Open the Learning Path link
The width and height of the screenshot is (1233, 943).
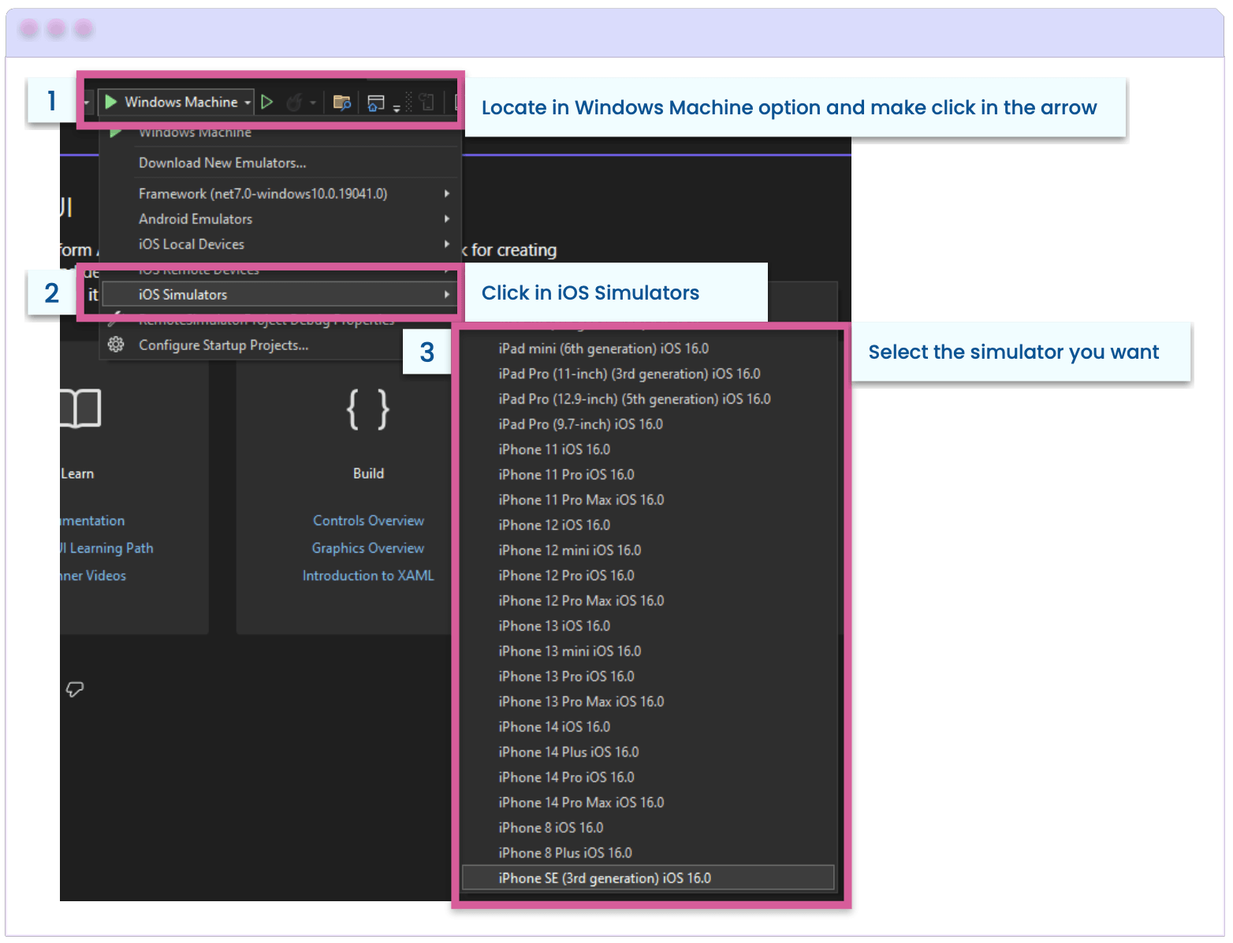[107, 549]
